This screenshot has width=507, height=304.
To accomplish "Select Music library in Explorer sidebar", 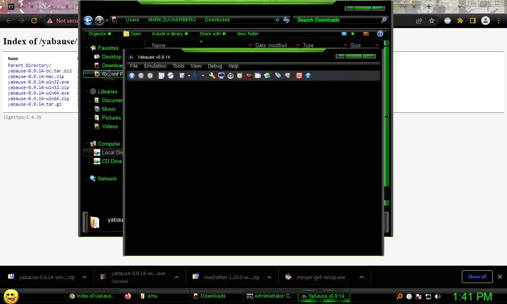I will tap(105, 109).
